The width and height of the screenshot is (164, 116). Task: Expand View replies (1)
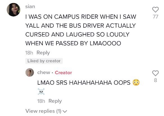[46, 111]
